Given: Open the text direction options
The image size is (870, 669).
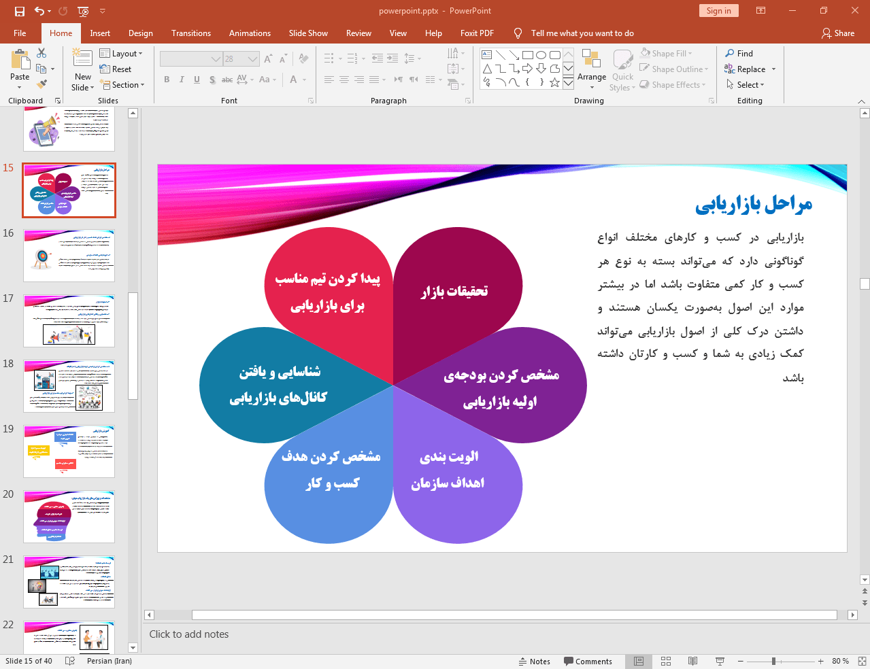Looking at the screenshot, I should 456,54.
